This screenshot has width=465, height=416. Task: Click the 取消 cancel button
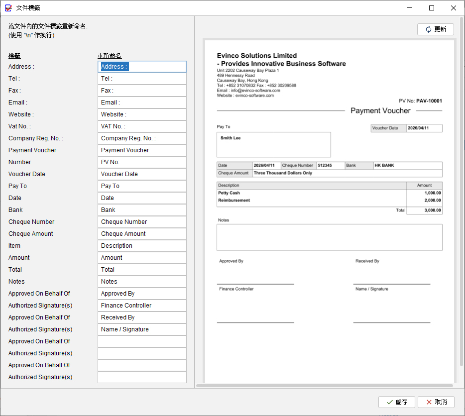[x=436, y=402]
